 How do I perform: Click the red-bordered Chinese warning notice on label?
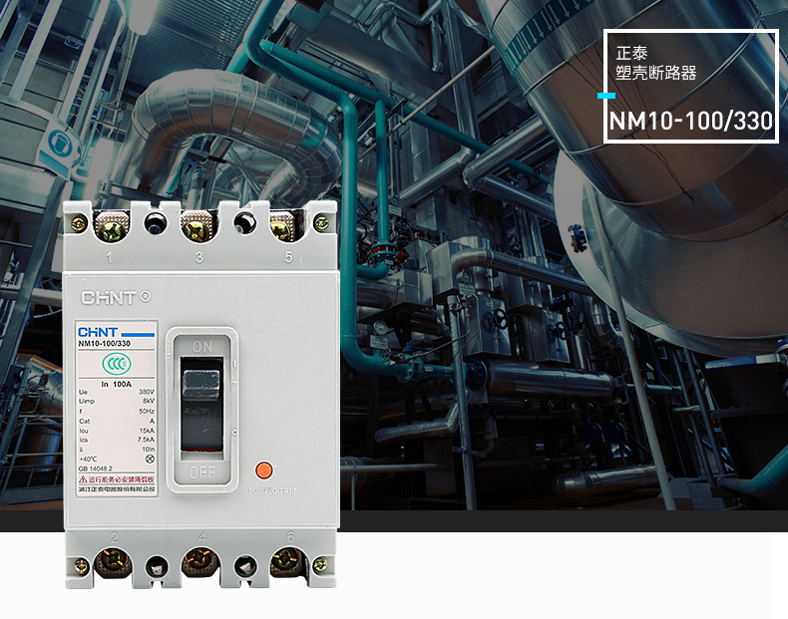click(116, 479)
